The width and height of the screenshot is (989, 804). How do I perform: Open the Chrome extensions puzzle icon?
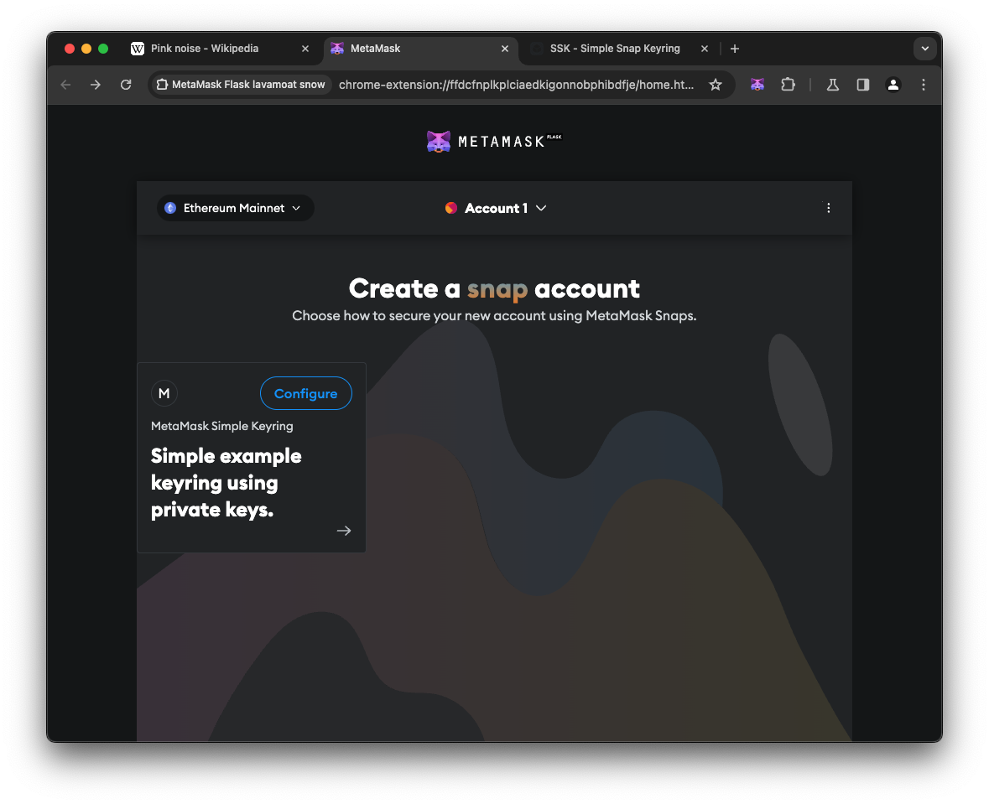coord(788,85)
